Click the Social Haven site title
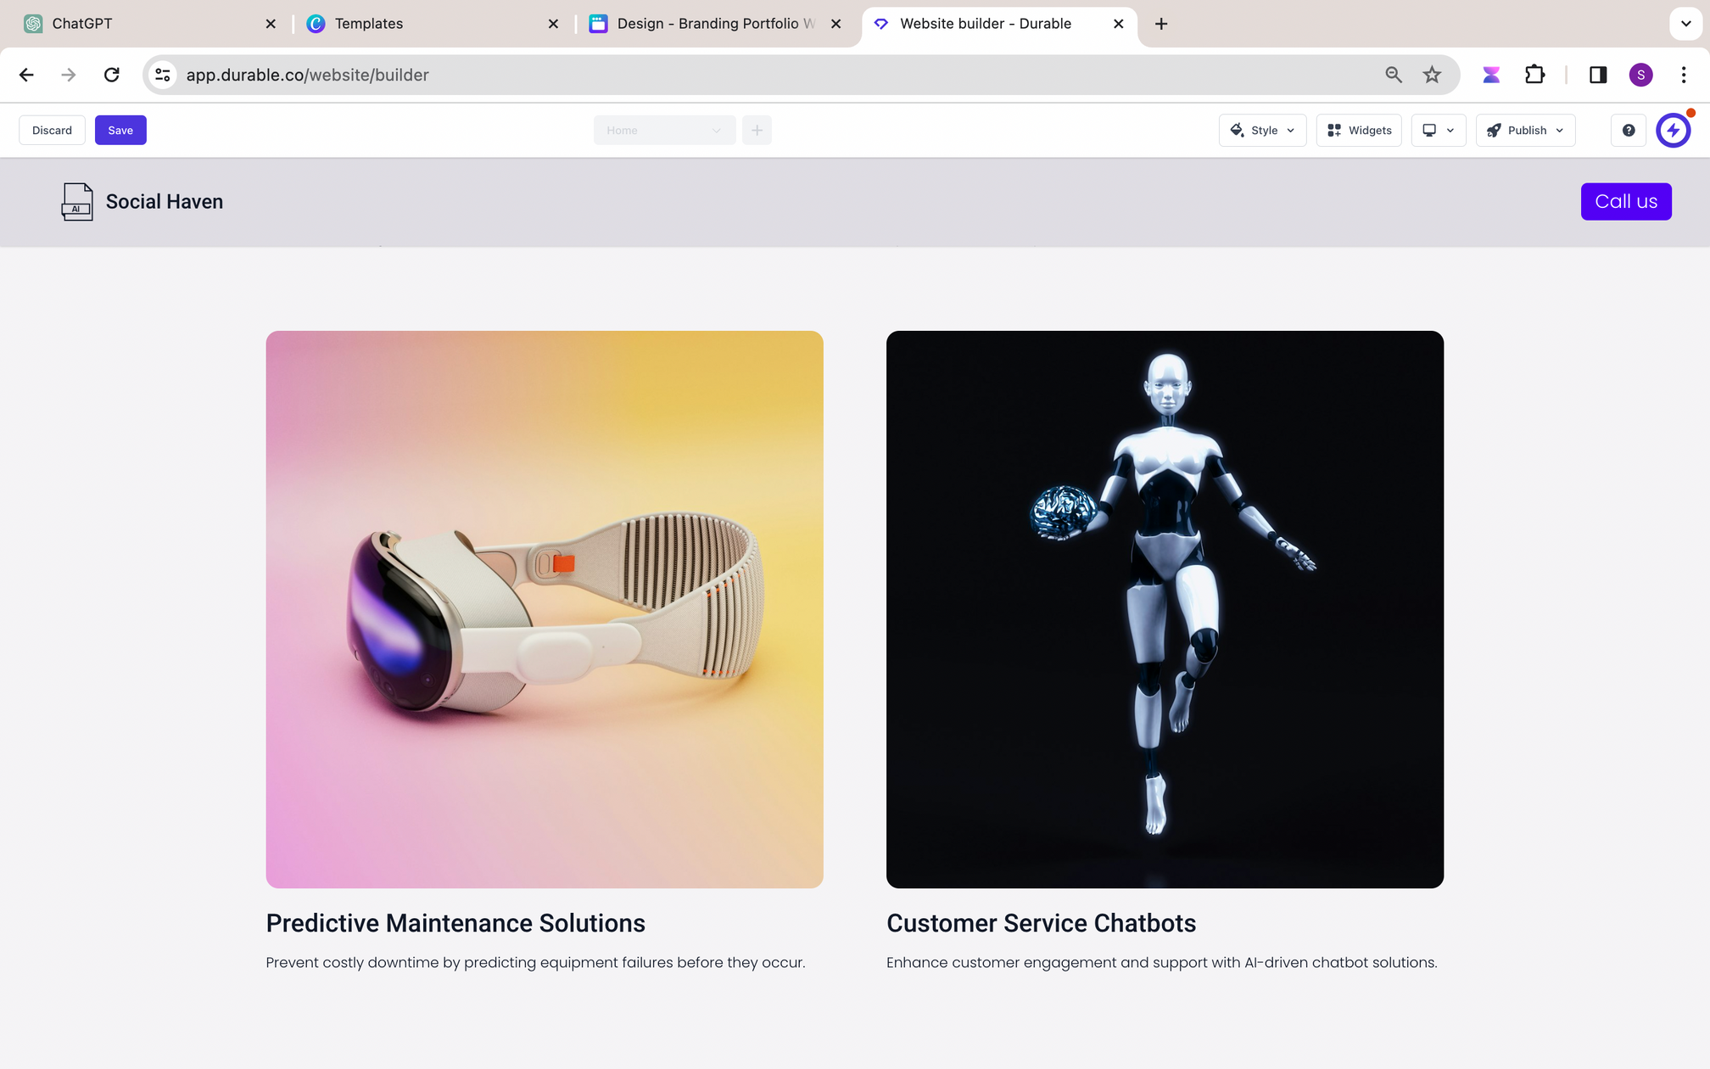This screenshot has height=1069, width=1710. pyautogui.click(x=165, y=202)
